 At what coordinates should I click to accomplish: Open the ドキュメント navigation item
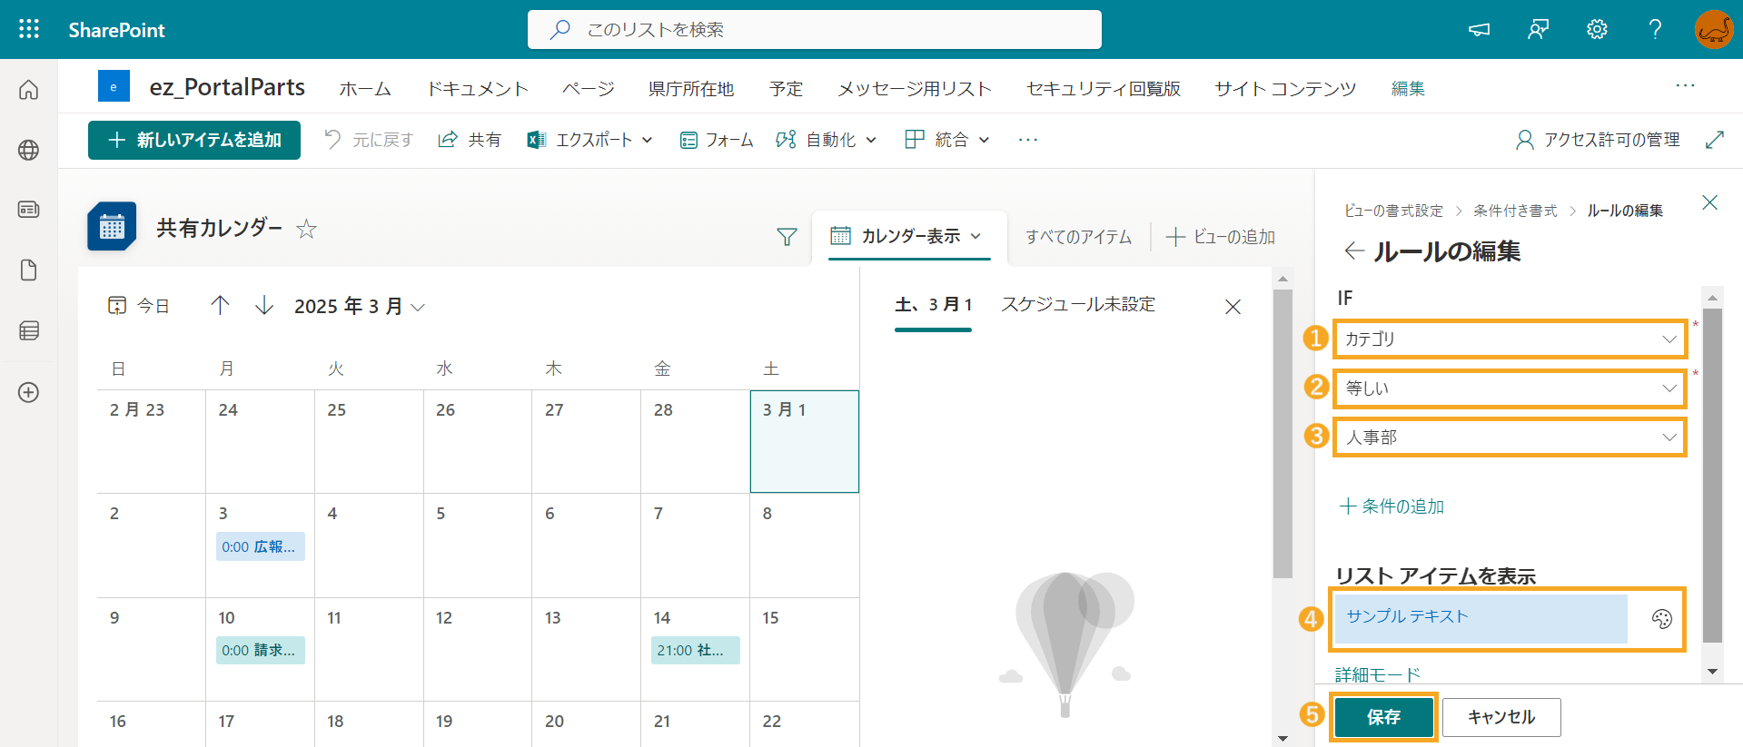point(478,89)
